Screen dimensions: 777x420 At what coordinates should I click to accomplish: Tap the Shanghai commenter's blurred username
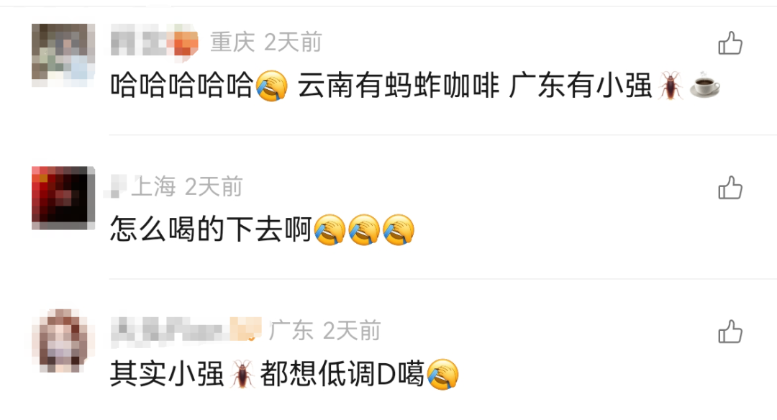(x=117, y=187)
